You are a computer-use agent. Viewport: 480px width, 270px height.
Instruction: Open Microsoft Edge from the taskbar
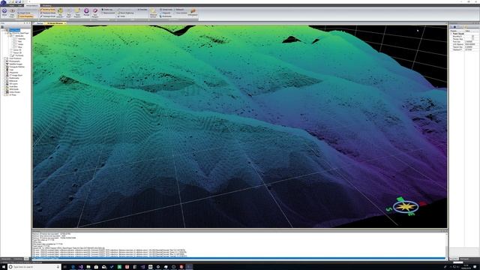click(x=73, y=267)
